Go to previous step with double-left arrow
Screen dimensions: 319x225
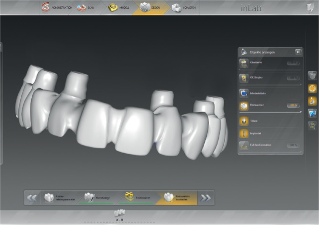click(x=33, y=198)
